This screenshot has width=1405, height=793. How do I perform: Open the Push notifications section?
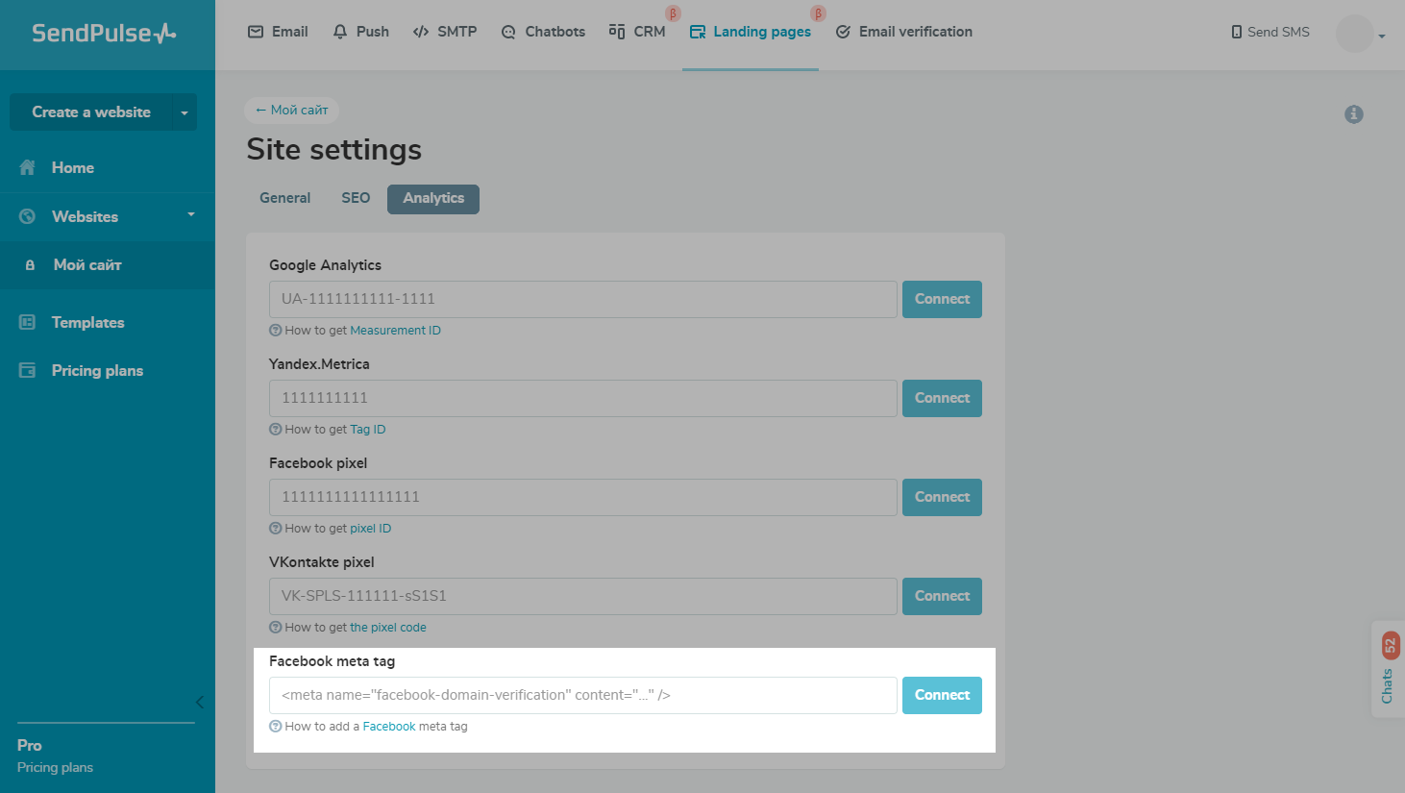360,32
